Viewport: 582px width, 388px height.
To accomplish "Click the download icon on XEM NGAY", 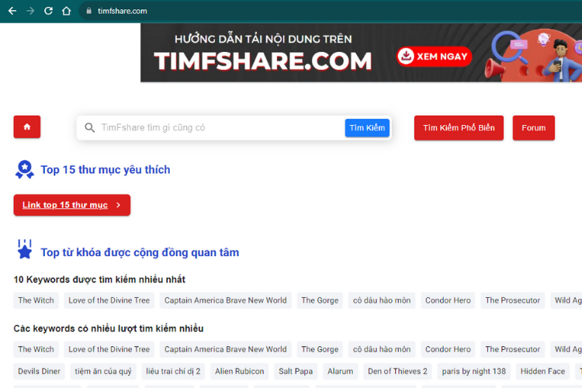I will click(406, 56).
